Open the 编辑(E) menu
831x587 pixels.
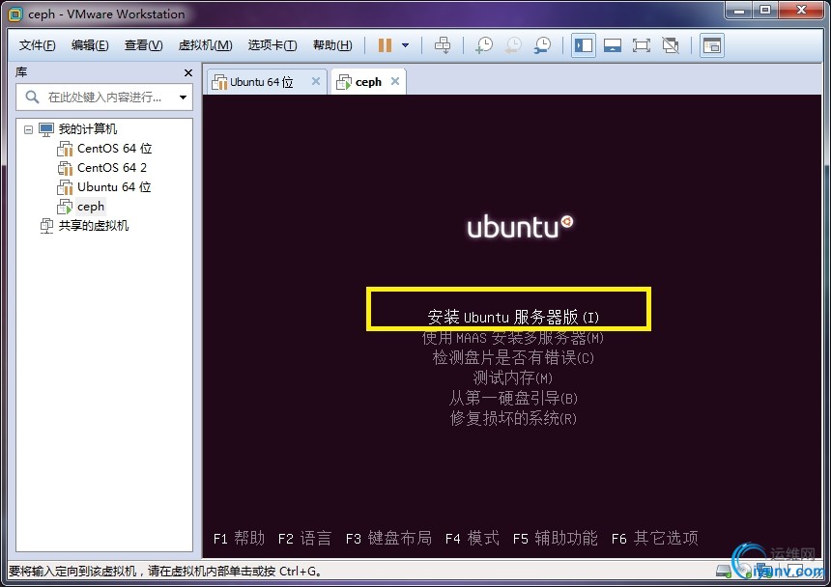90,45
